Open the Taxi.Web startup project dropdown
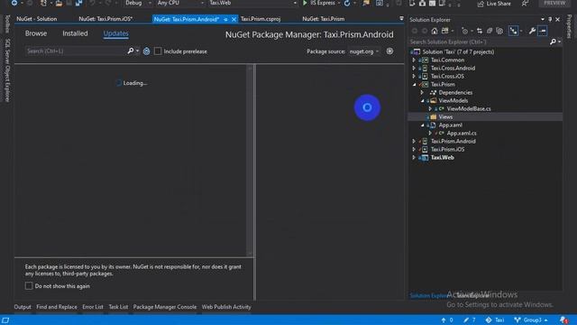The height and width of the screenshot is (325, 577). [252, 3]
